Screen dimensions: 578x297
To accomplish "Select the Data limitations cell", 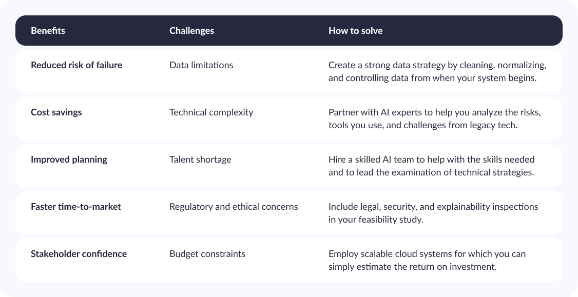I will (201, 65).
